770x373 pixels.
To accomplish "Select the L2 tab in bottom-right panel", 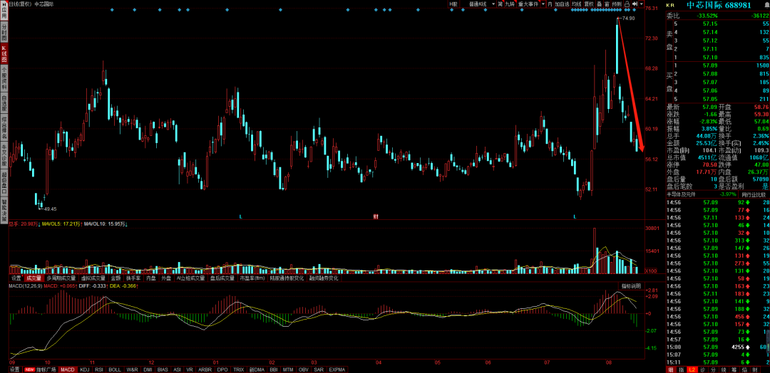I will coord(692,369).
